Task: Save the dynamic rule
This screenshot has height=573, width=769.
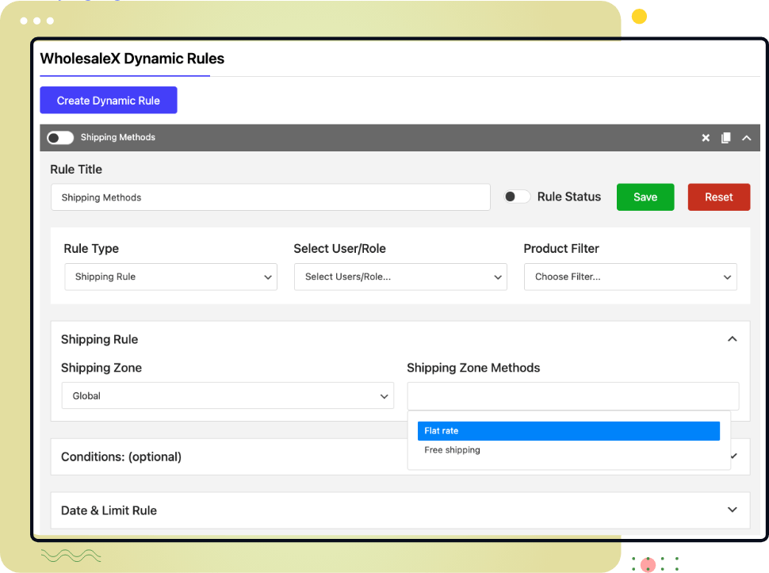Action: [x=645, y=197]
